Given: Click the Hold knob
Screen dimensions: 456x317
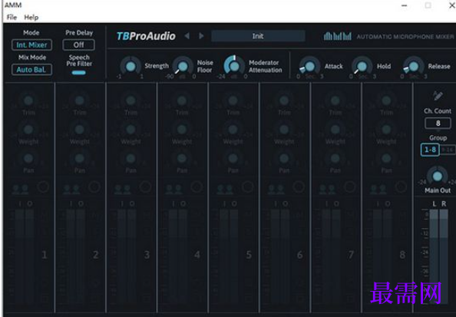Looking at the screenshot, I should (x=362, y=66).
